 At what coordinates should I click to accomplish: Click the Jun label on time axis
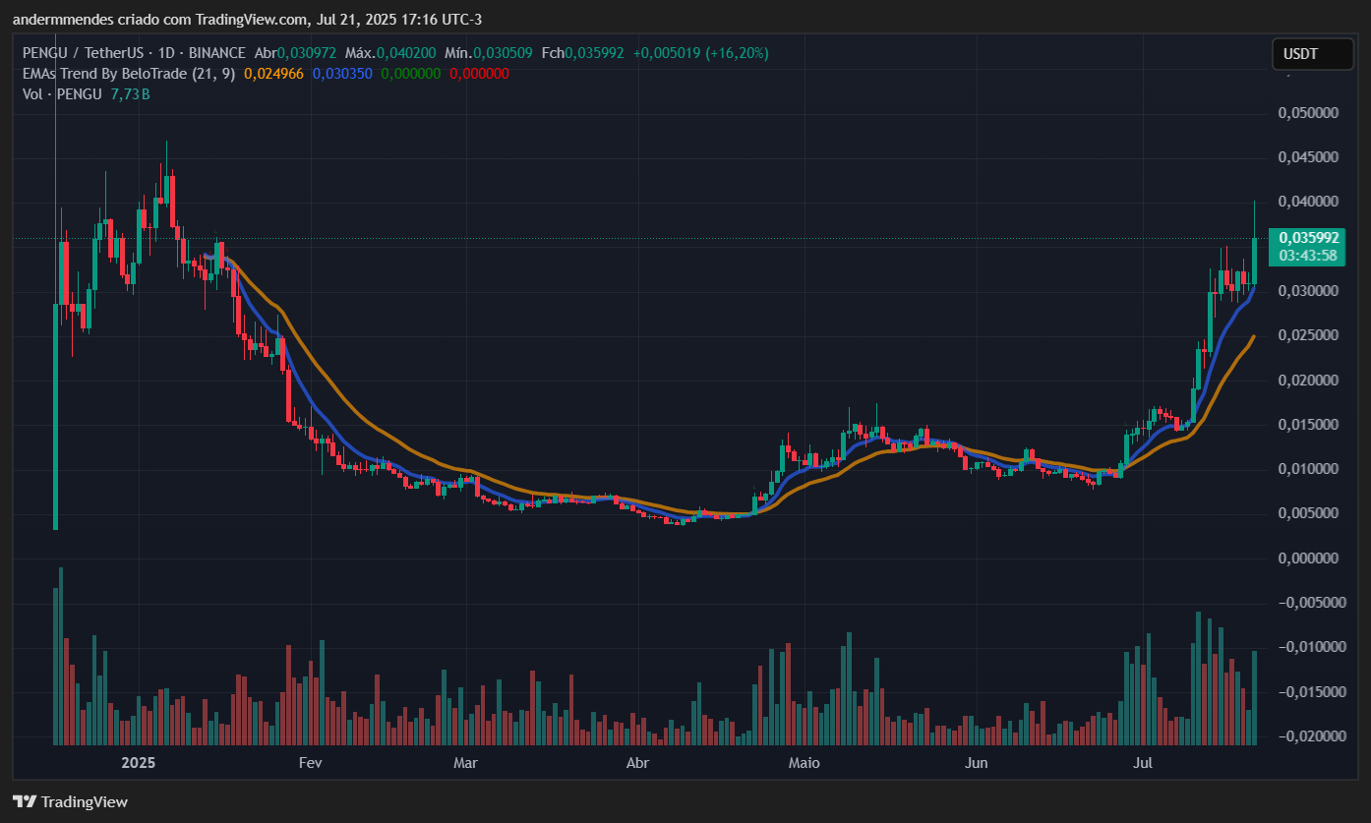pyautogui.click(x=976, y=763)
